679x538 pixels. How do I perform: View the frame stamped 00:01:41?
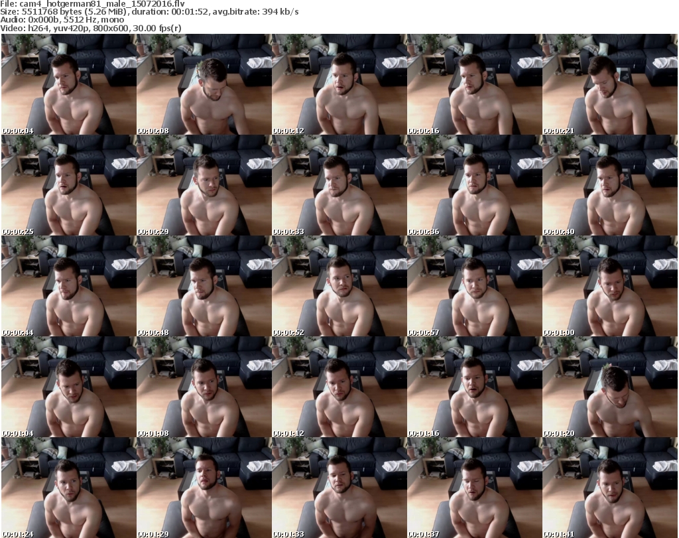pyautogui.click(x=609, y=488)
